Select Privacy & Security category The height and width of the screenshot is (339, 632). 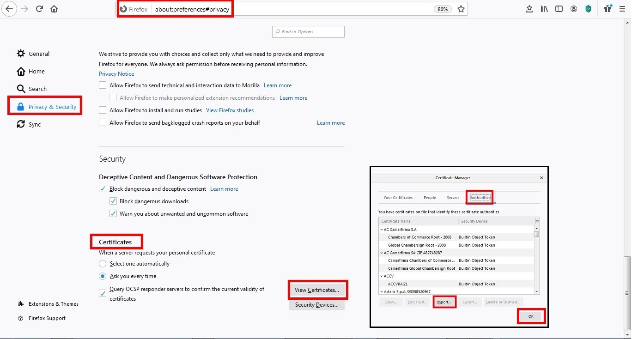46,107
